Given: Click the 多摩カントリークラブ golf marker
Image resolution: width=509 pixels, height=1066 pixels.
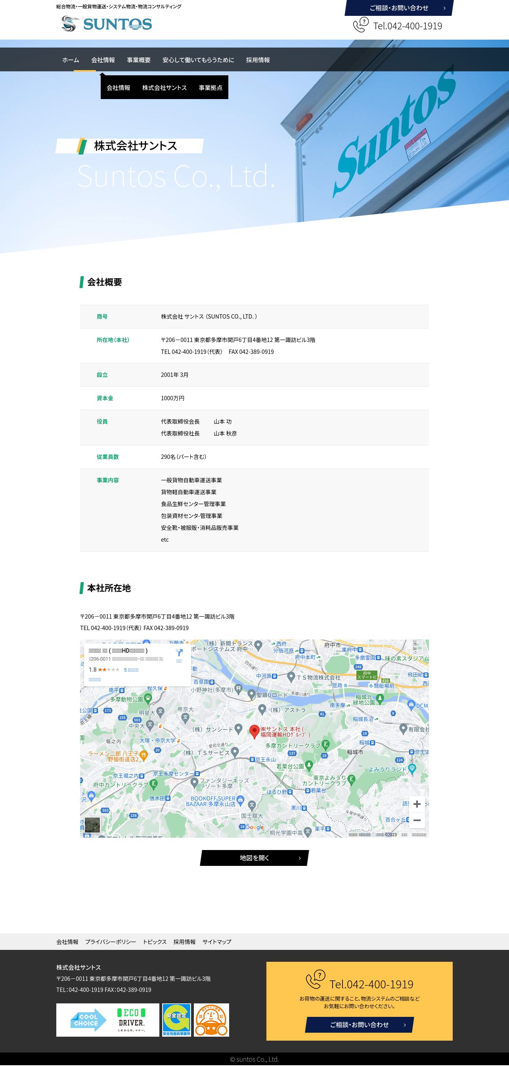Looking at the screenshot, I should tap(326, 745).
